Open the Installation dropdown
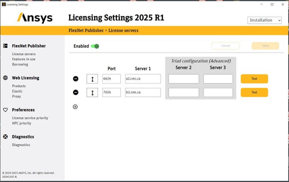This screenshot has width=289, height=182. [x=265, y=20]
